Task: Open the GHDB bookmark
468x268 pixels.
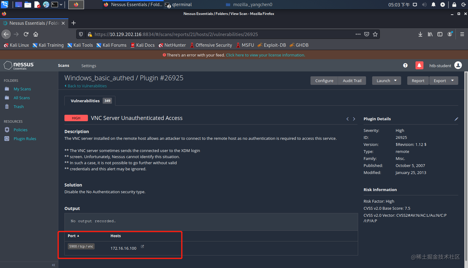Action: click(299, 45)
